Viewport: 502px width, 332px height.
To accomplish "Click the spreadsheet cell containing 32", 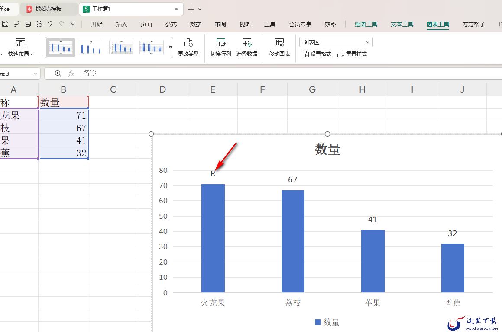I will 63,153.
